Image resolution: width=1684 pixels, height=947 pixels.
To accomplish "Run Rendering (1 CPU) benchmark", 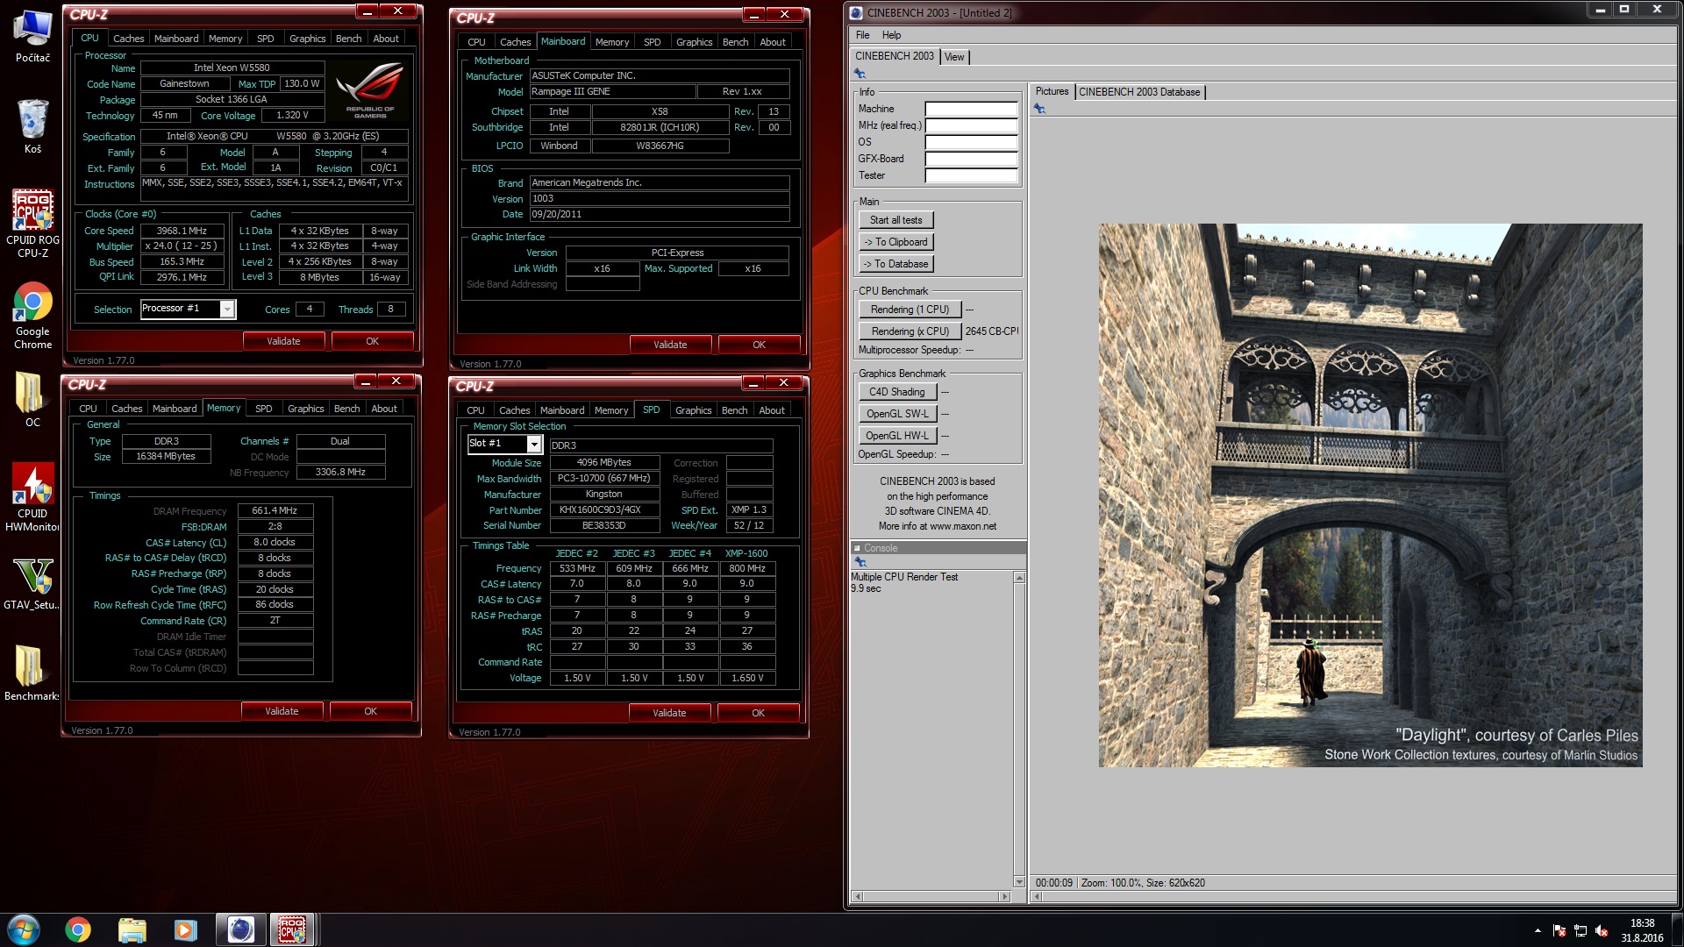I will tap(910, 310).
